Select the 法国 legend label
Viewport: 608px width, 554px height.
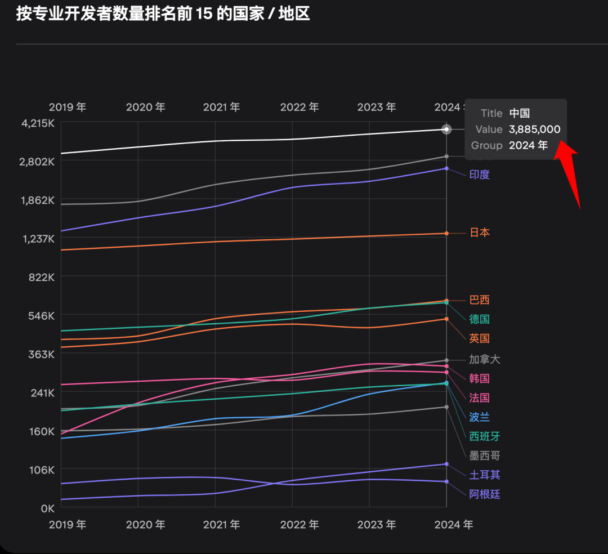click(480, 398)
